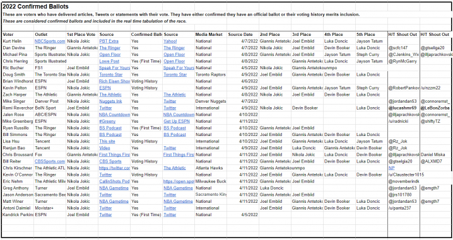
Task: Open the NBCSports.com outlet link
Action: [50, 41]
